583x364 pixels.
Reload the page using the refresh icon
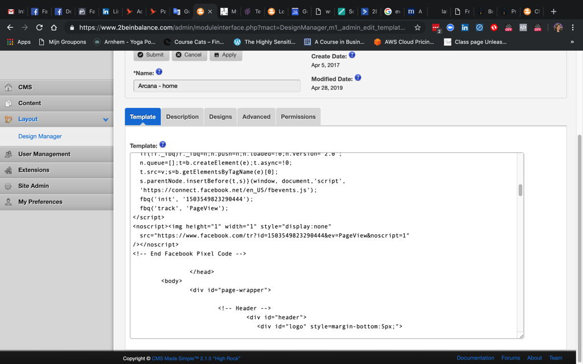(39, 27)
